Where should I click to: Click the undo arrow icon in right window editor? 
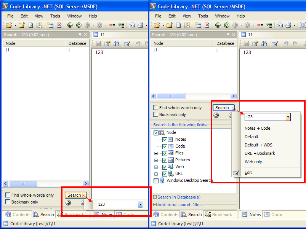click(x=286, y=43)
